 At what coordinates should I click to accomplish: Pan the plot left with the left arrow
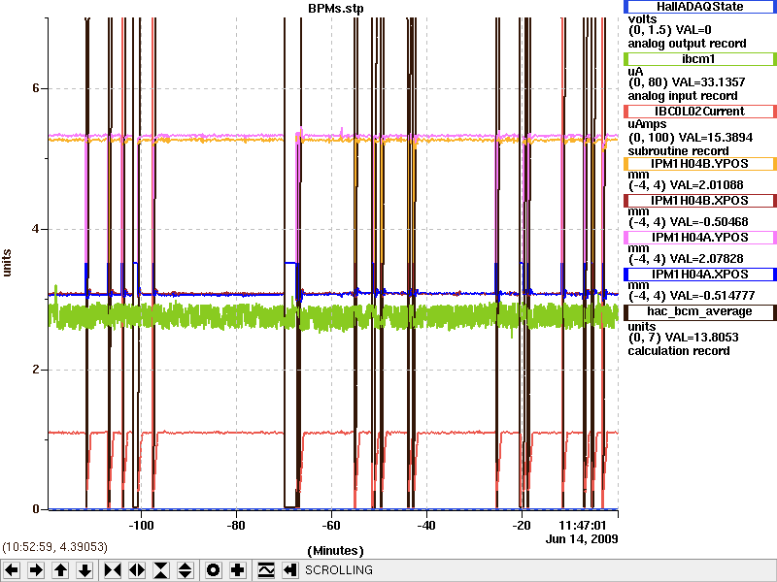click(12, 570)
